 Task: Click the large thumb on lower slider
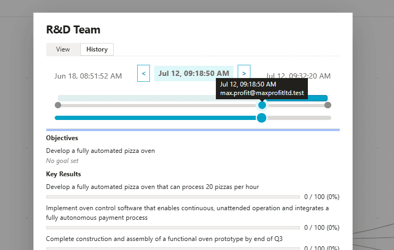pos(262,118)
